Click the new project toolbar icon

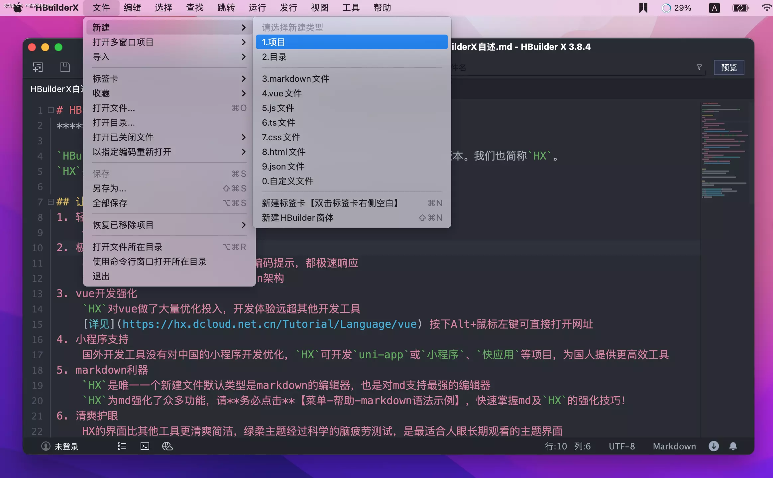coord(38,67)
